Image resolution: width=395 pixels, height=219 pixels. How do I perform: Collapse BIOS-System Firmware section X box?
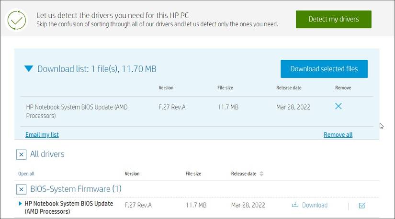21,189
